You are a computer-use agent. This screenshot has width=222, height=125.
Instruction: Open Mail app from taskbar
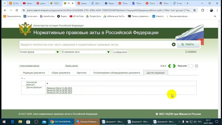44,122
